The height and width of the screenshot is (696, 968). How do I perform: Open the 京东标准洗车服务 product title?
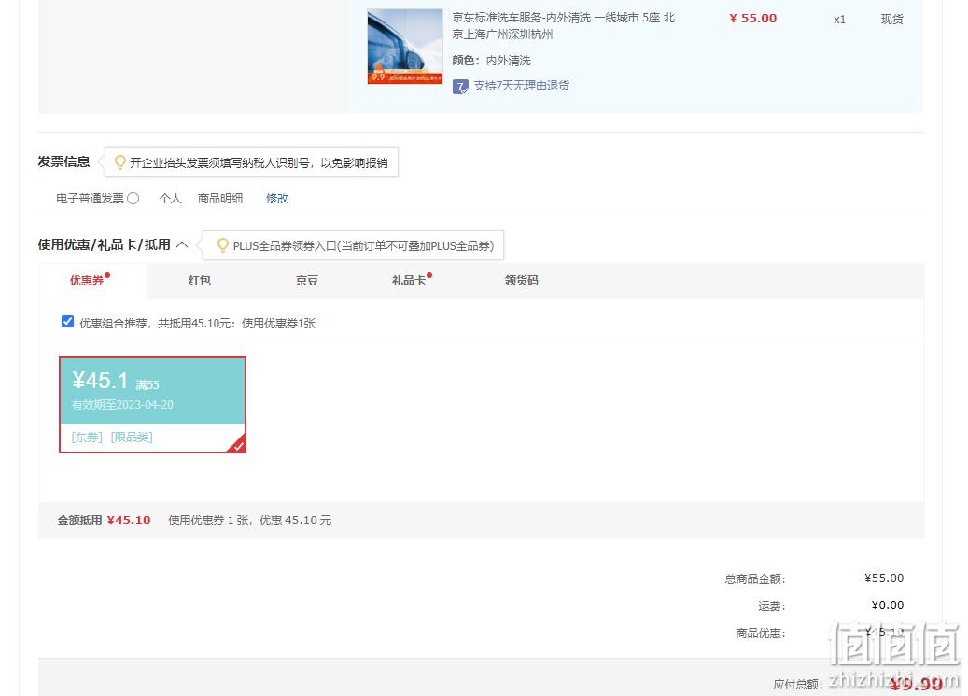(563, 26)
